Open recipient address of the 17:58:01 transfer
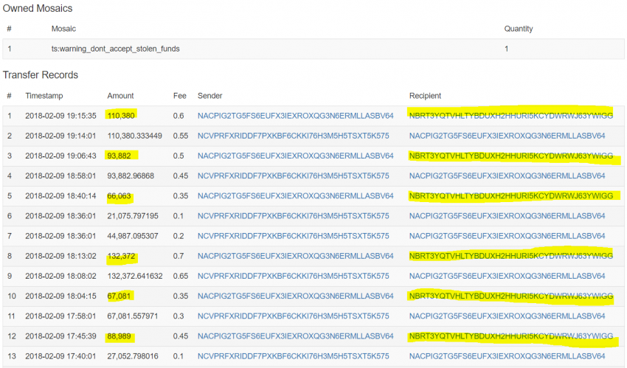627x368 pixels. pos(507,316)
